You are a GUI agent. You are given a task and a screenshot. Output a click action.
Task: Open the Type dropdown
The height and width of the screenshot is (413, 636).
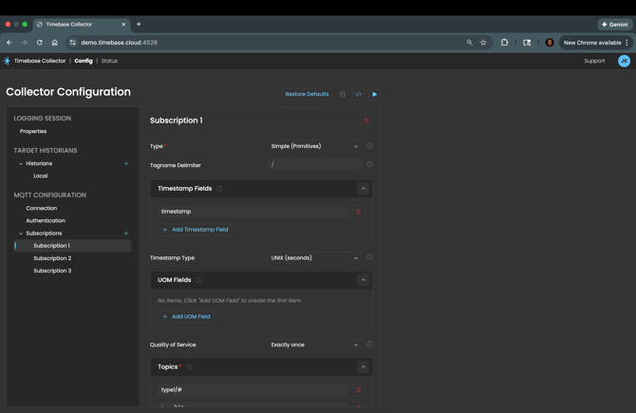(x=314, y=146)
